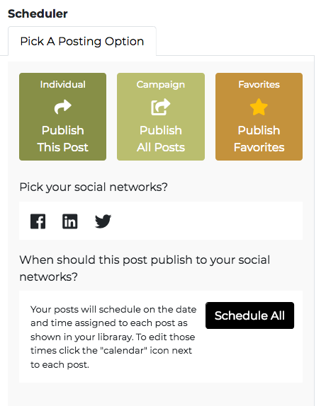Click the 'Pick your social networks?' label
Screen dimensions: 326x406
tap(94, 187)
